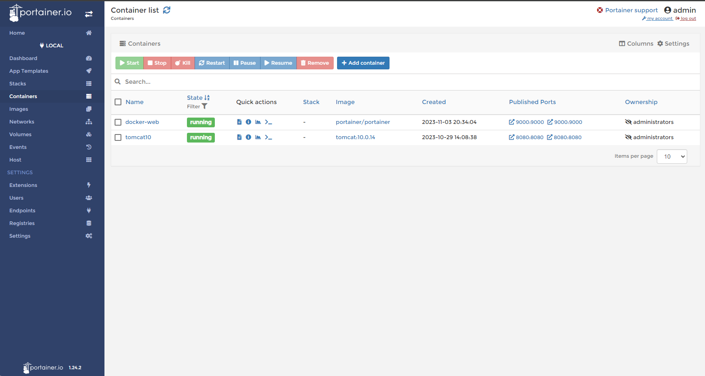Open console icon for docker-web
Viewport: 705px width, 376px height.
click(x=269, y=122)
